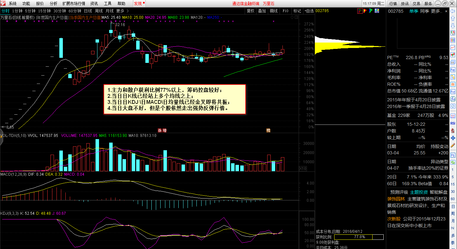The width and height of the screenshot is (457, 249).
Task: Click the 装饰园林 sector link
Action: click(x=396, y=199)
